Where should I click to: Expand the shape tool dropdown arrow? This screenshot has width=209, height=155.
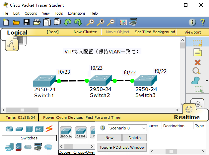pos(207,81)
